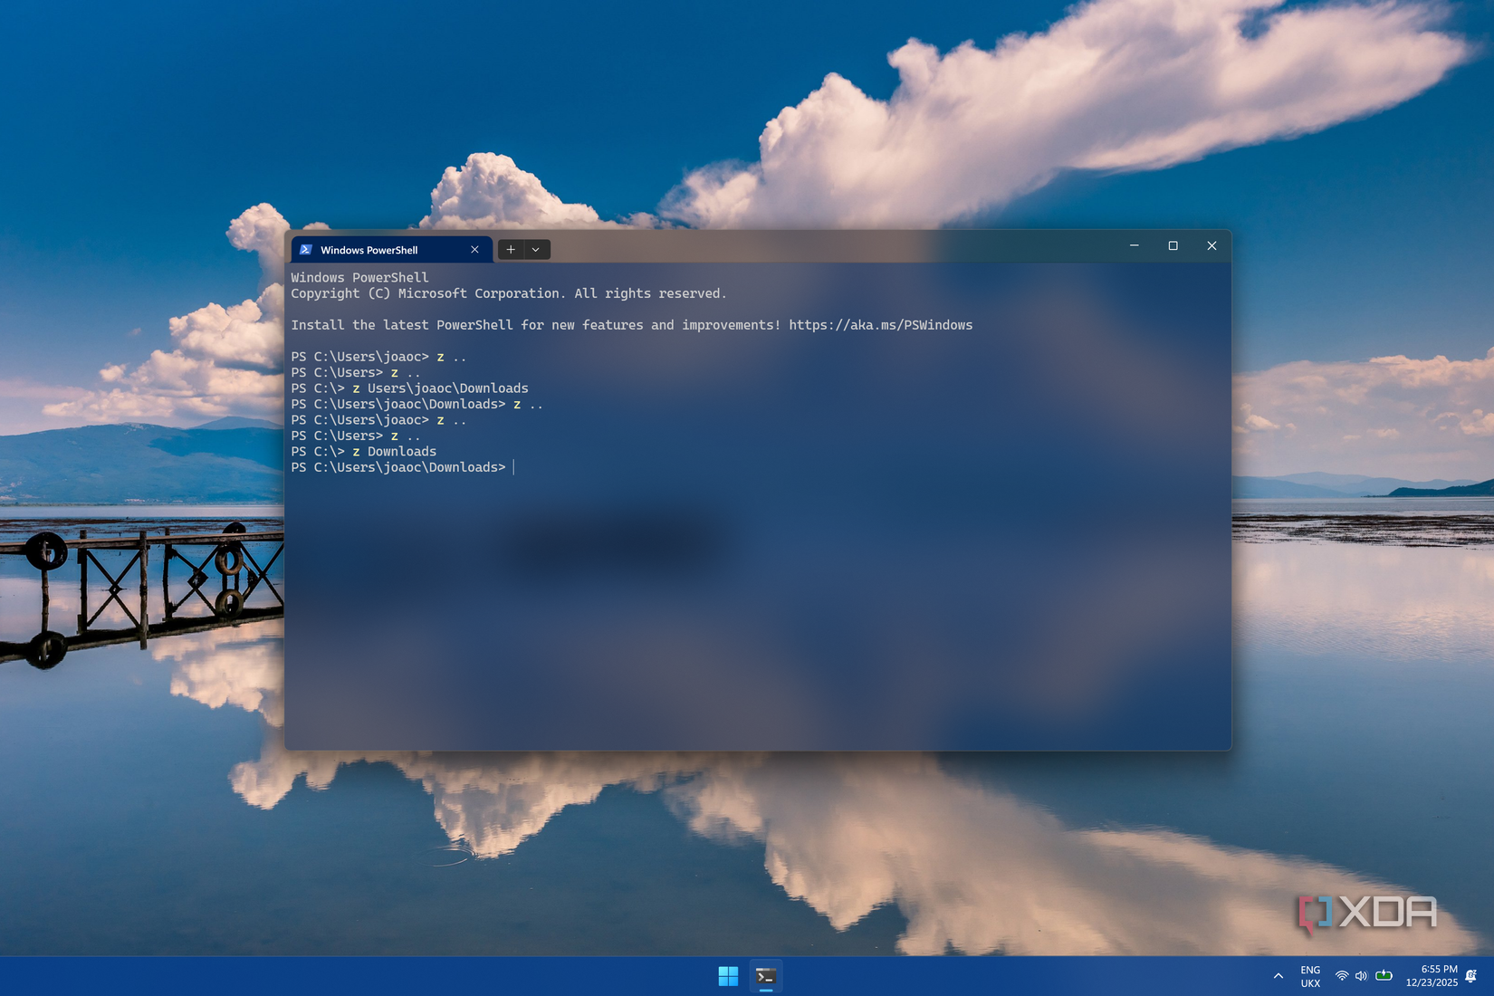Image resolution: width=1494 pixels, height=996 pixels.
Task: Click the PowerShell icon in the tab
Action: 306,250
